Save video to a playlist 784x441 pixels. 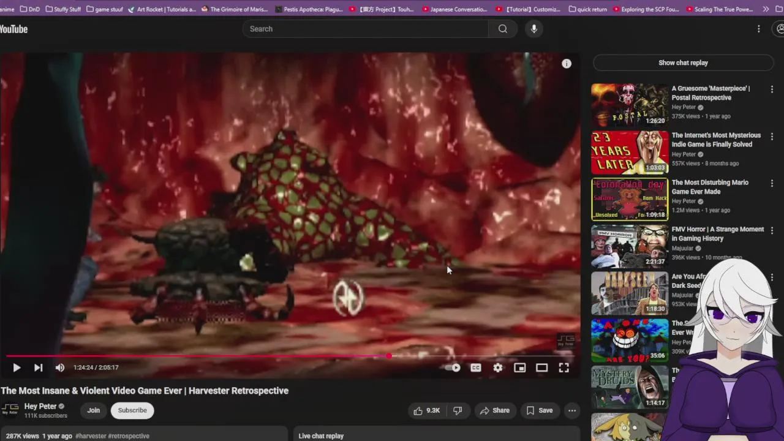click(540, 410)
